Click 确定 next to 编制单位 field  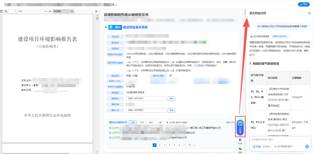pos(172,99)
